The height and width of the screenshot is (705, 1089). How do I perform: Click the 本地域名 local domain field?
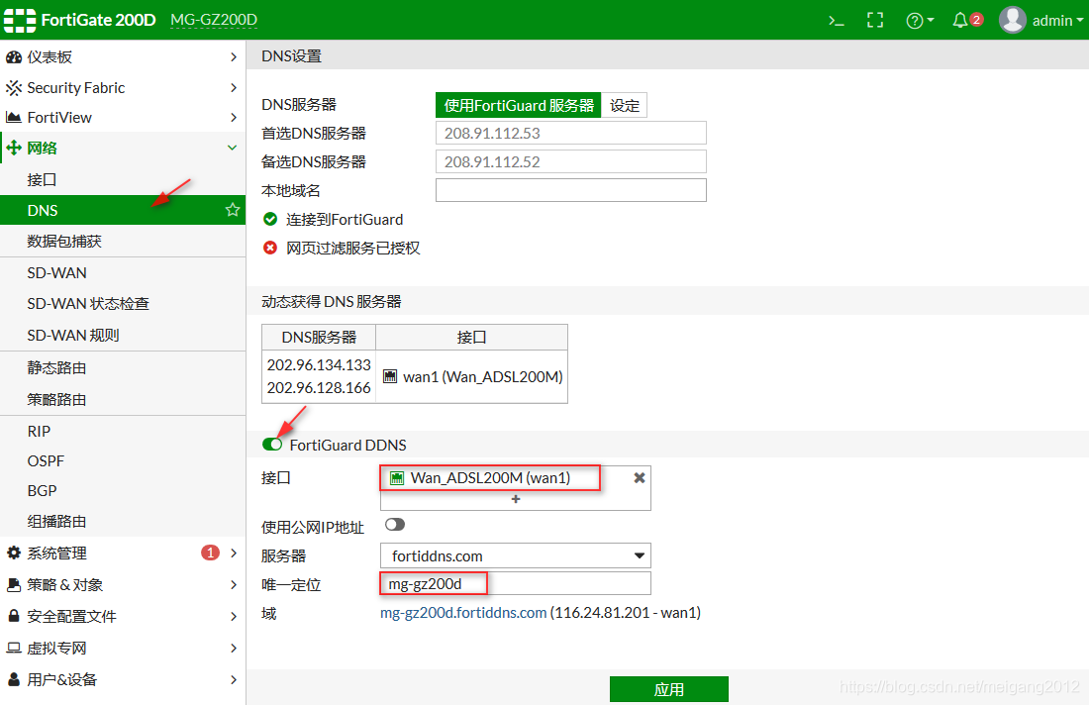pyautogui.click(x=571, y=190)
